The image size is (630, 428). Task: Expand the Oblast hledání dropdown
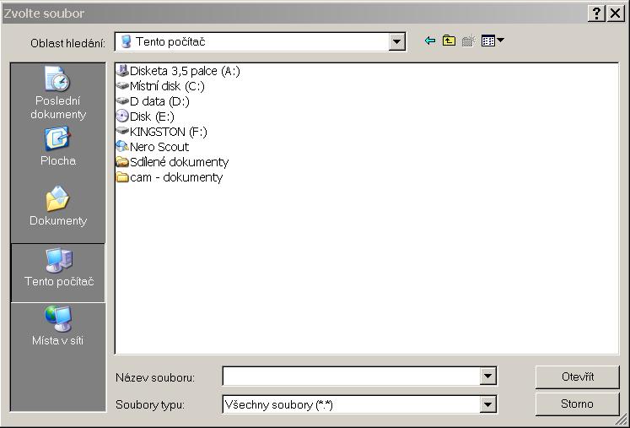(397, 41)
